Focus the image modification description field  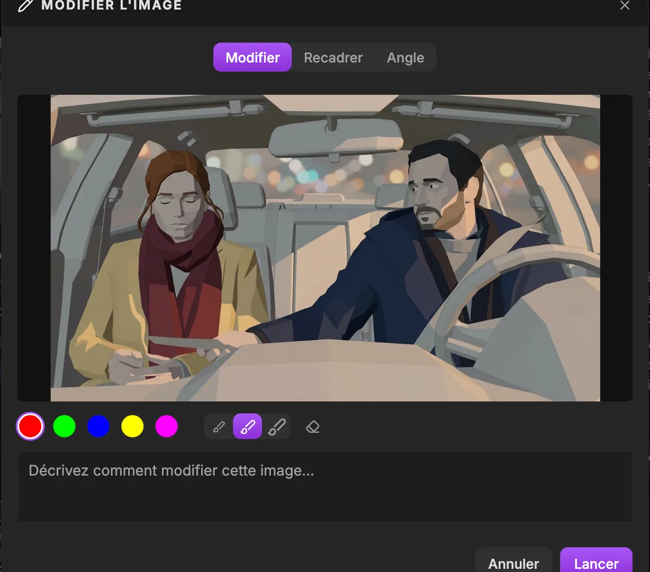coord(325,487)
